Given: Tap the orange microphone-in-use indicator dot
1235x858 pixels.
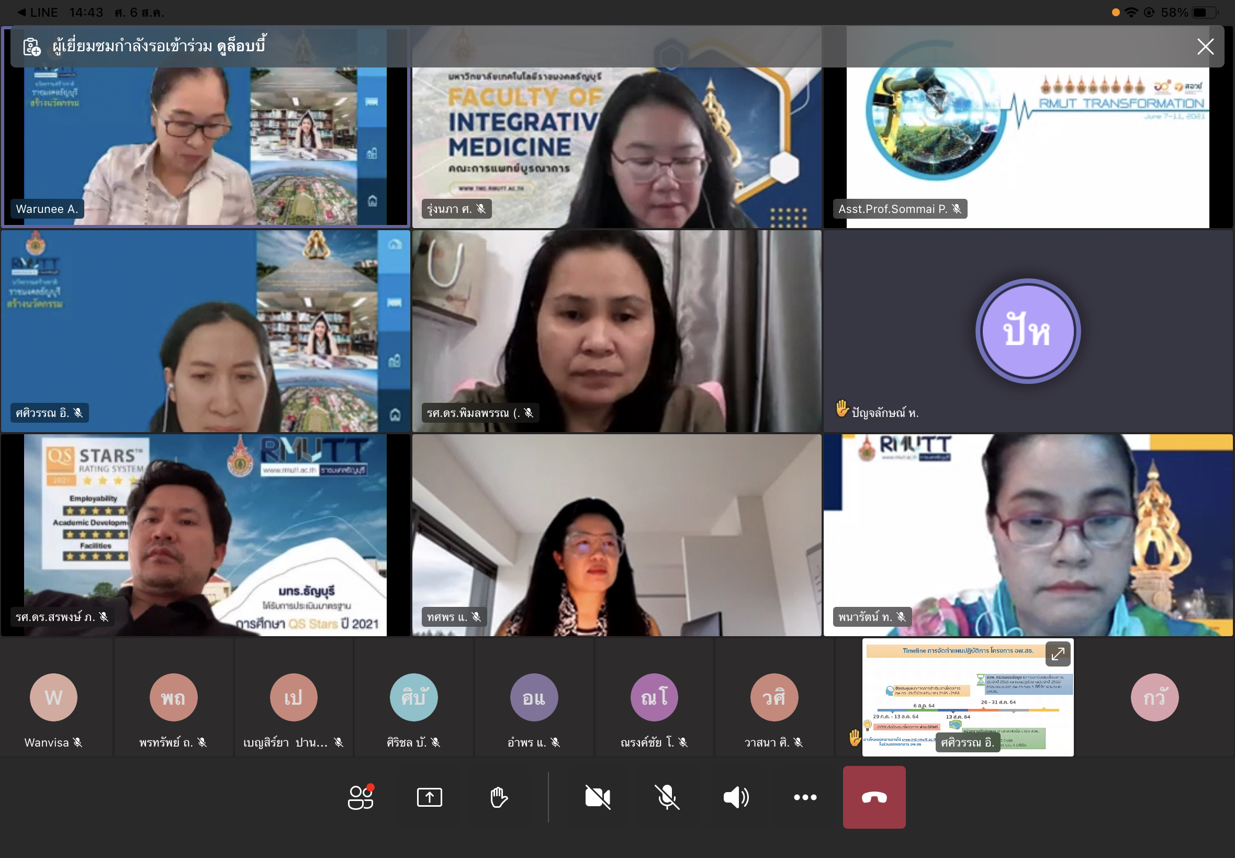Looking at the screenshot, I should (1116, 13).
